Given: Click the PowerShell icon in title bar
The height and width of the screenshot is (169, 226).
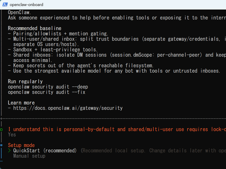Looking at the screenshot, I should pos(5,5).
